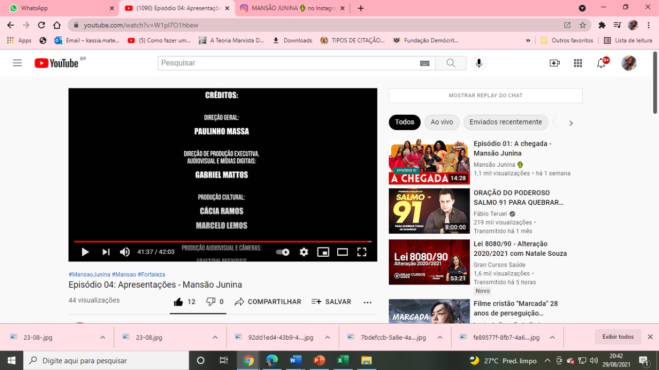
Task: Like the video with thumbs up
Action: click(179, 302)
